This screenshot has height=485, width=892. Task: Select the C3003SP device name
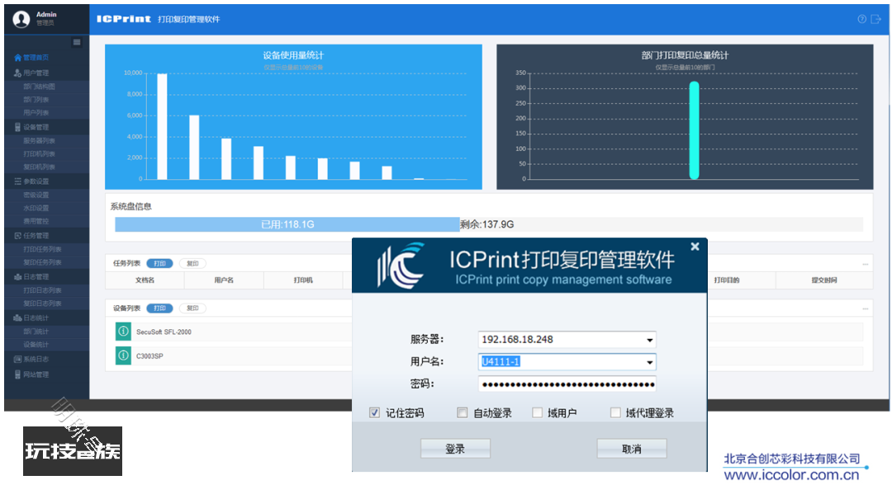click(x=149, y=356)
